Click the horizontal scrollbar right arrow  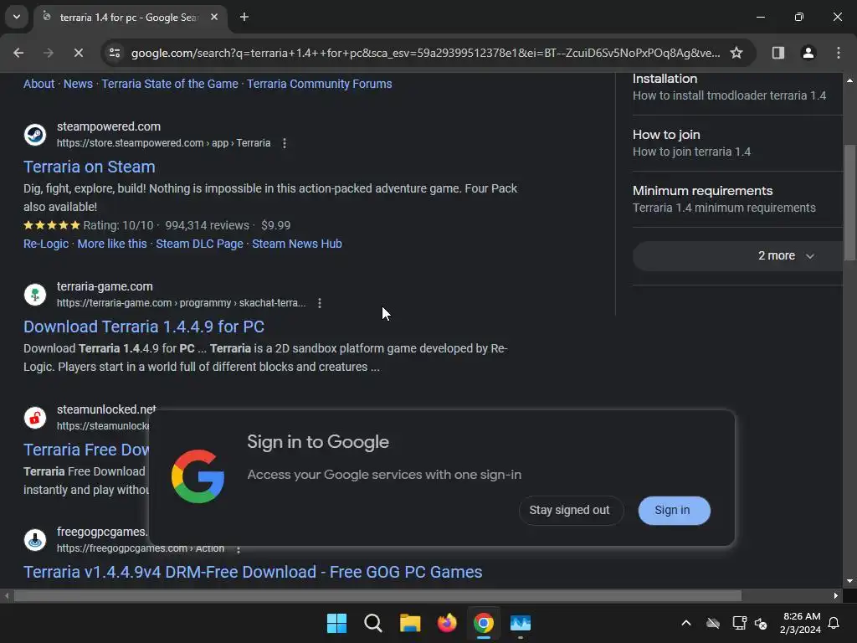tap(836, 595)
